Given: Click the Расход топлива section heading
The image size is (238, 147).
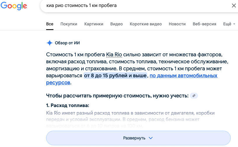Looking at the screenshot, I should coord(67,105).
